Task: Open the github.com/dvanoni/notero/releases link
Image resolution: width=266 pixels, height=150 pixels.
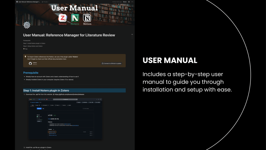Action: 69,95
